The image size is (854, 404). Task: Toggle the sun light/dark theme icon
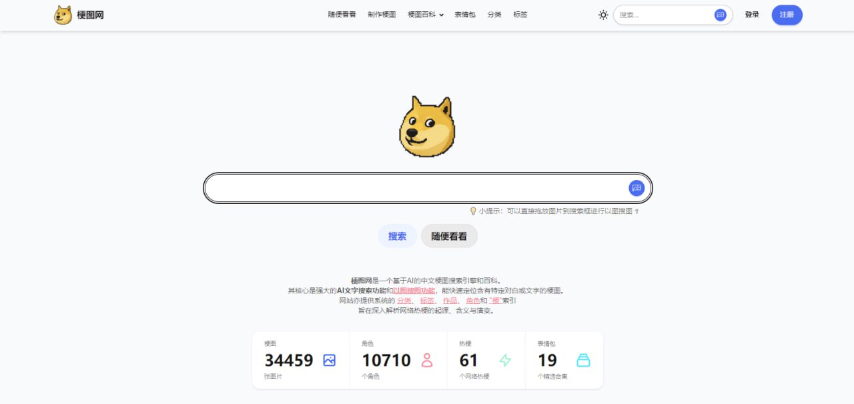[x=603, y=15]
